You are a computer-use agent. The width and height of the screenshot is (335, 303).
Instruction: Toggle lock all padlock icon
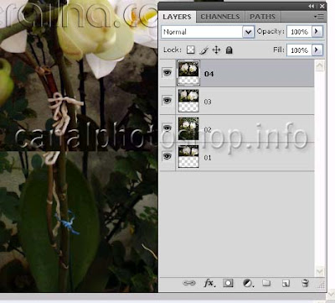pos(229,50)
